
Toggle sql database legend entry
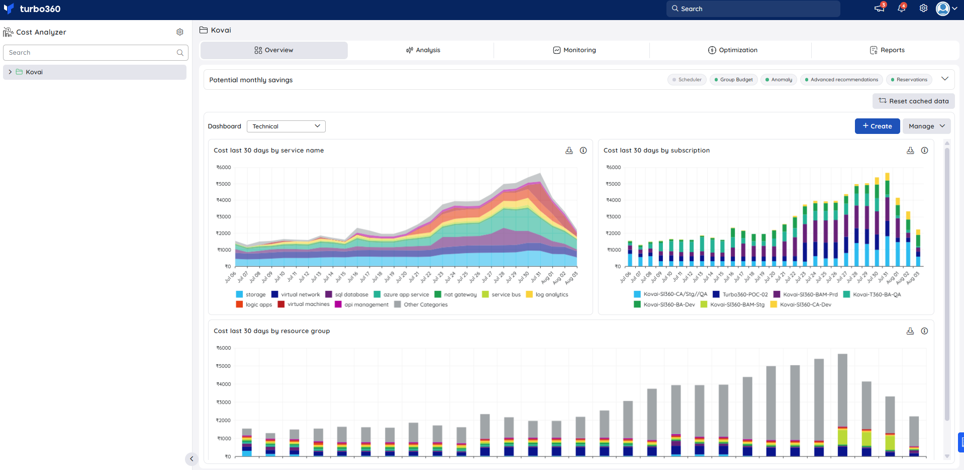tap(347, 294)
